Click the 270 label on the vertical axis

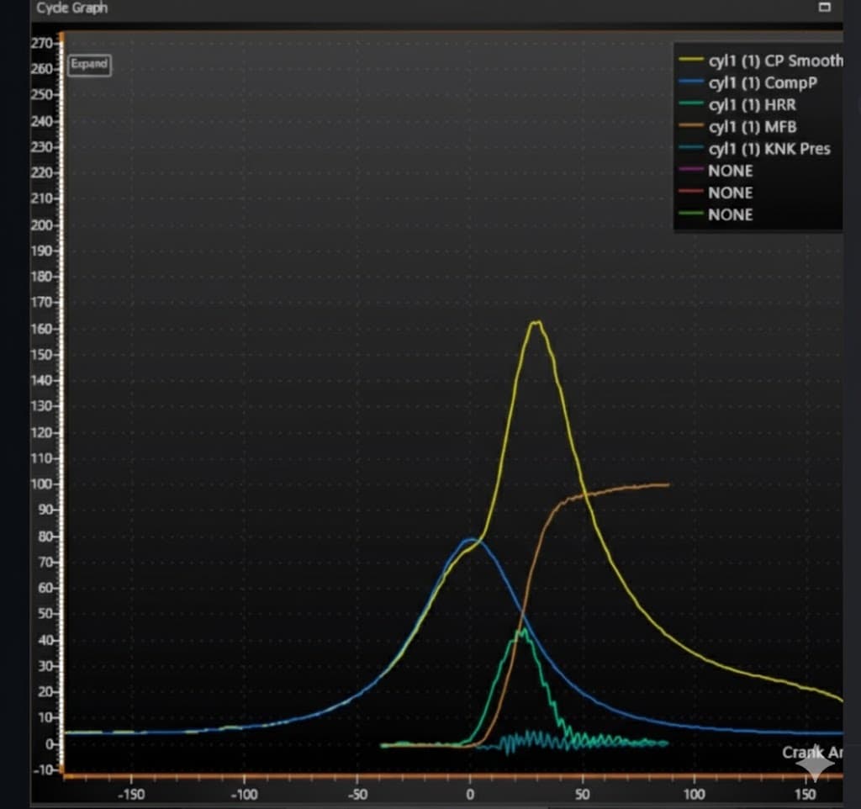(x=42, y=43)
